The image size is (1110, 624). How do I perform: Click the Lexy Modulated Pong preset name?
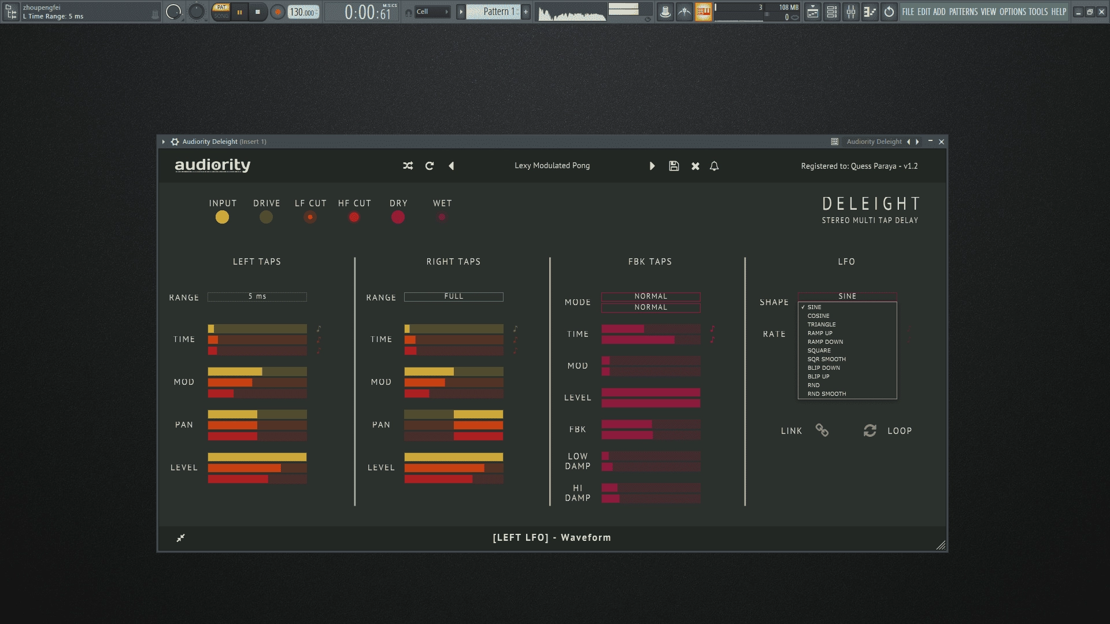pyautogui.click(x=552, y=166)
